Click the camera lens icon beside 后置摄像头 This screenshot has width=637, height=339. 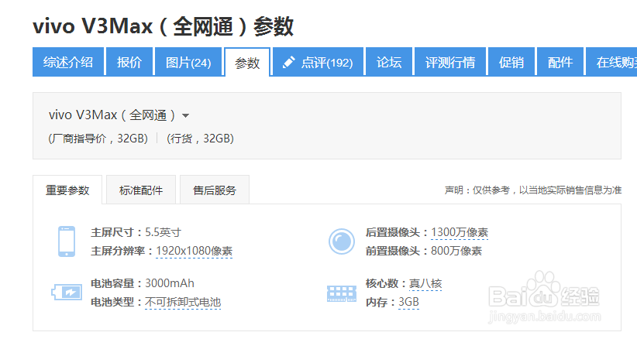(x=342, y=241)
